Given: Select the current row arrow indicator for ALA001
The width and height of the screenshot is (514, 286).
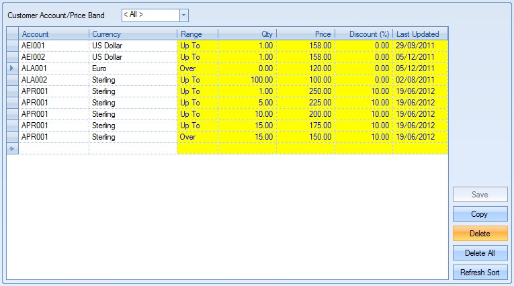Looking at the screenshot, I should point(12,68).
